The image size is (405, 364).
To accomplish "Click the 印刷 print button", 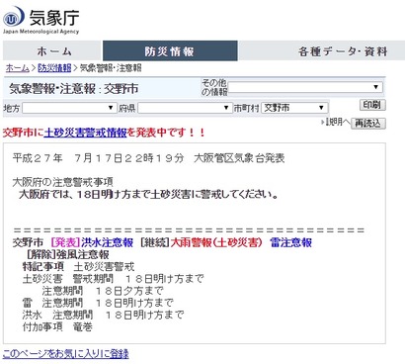I will click(372, 105).
